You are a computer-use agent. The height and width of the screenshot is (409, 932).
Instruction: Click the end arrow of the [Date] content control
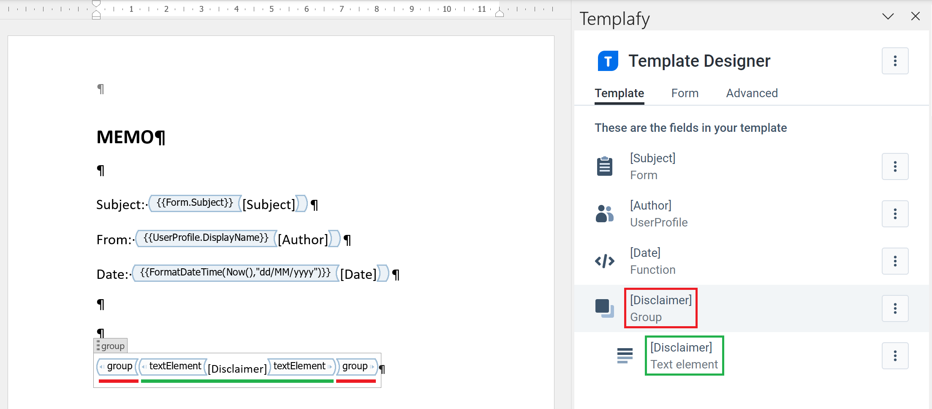click(x=383, y=273)
